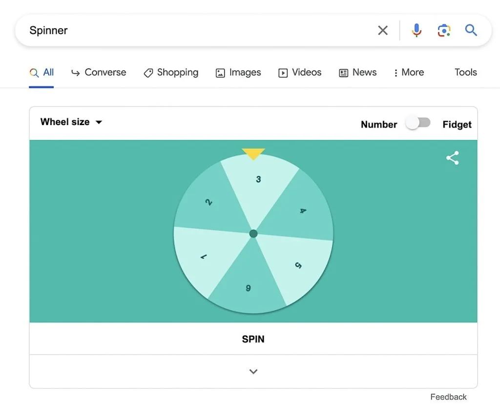
Task: Expand the spinner panel with the chevron
Action: (253, 371)
